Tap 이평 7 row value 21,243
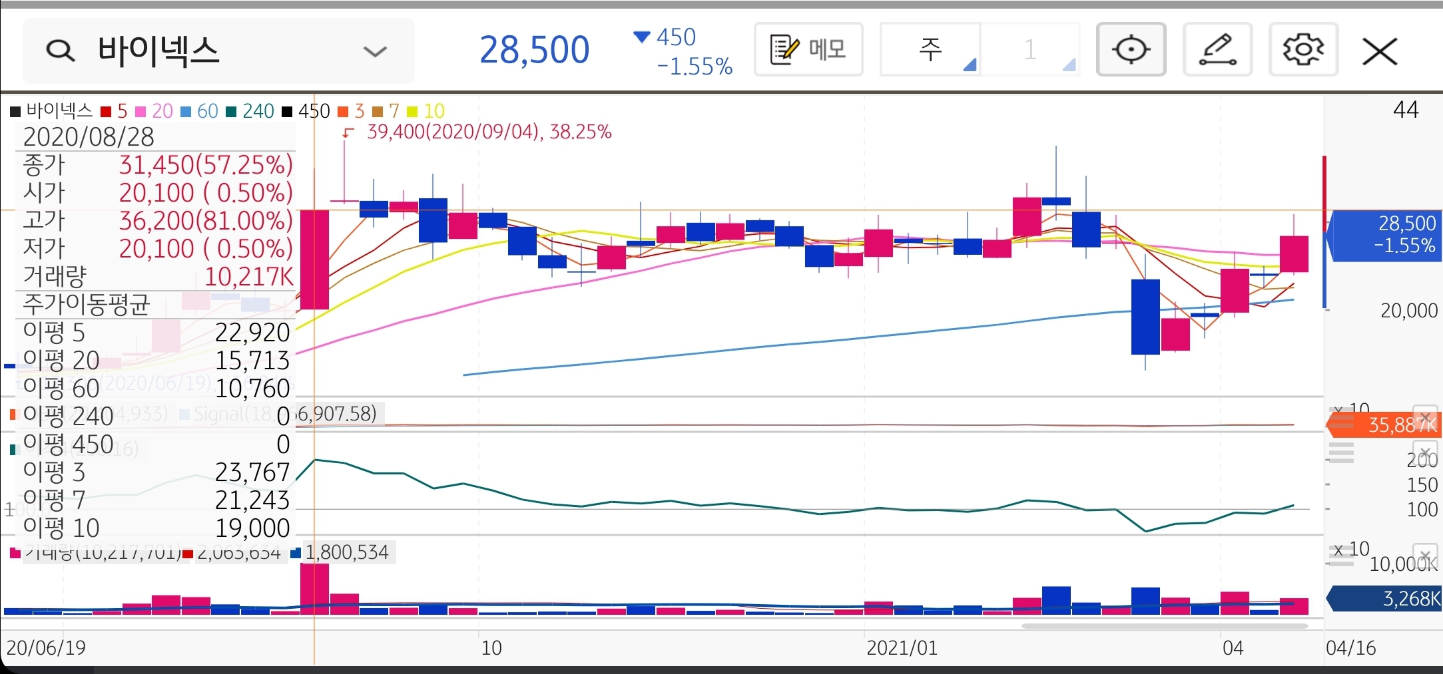This screenshot has height=674, width=1443. click(x=252, y=500)
